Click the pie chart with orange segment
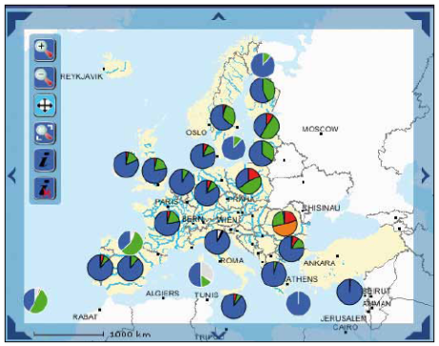 284,223
